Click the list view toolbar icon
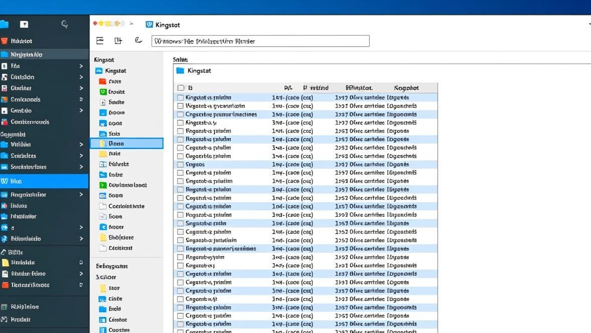This screenshot has width=591, height=333. tap(100, 41)
